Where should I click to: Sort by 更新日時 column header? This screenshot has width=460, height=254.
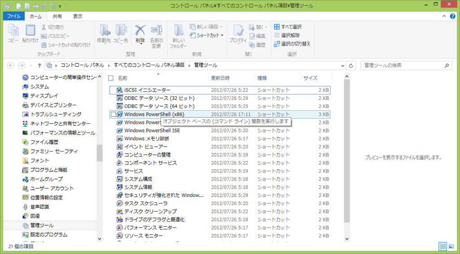coord(232,78)
